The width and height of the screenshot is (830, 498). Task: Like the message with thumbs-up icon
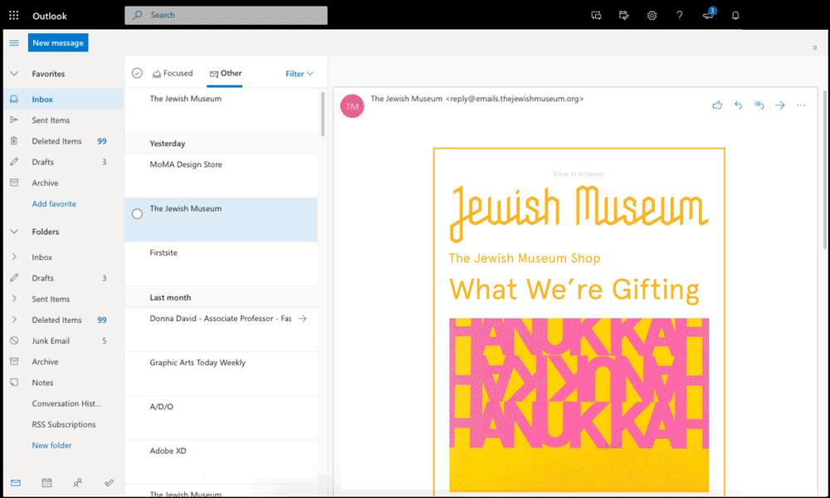(x=717, y=105)
